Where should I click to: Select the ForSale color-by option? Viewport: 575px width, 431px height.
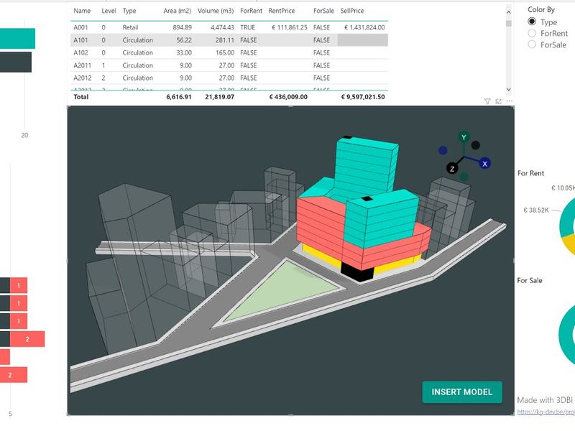532,45
